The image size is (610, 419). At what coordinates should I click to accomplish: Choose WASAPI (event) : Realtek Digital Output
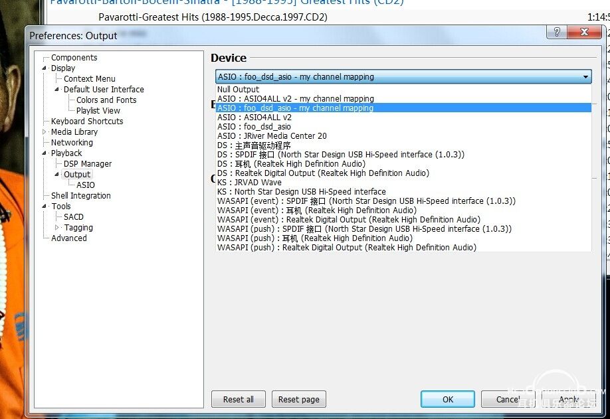tap(403, 220)
